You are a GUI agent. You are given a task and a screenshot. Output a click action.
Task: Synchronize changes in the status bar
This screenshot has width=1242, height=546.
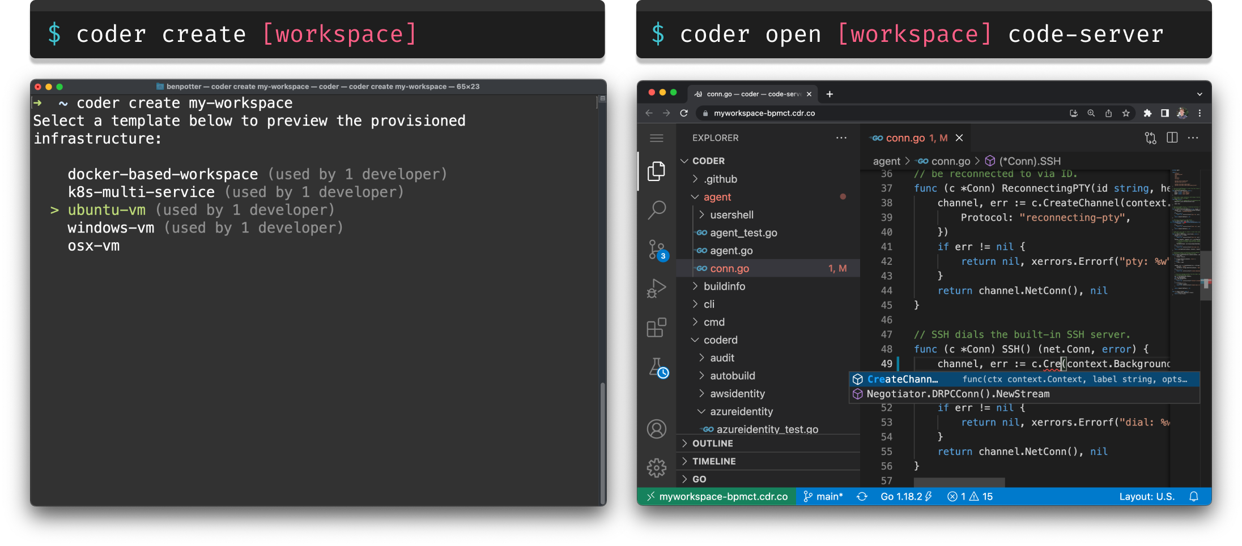(862, 496)
